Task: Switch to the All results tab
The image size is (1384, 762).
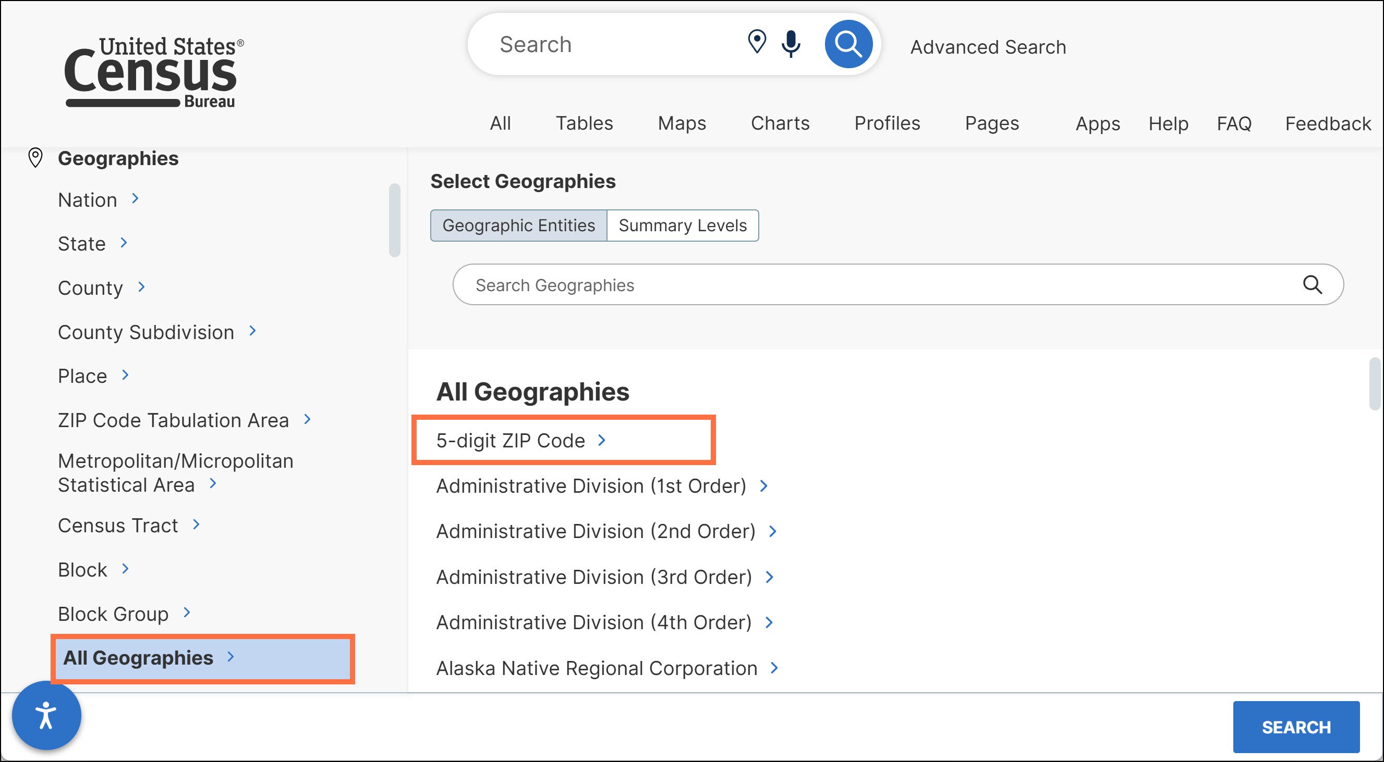Action: coord(500,123)
